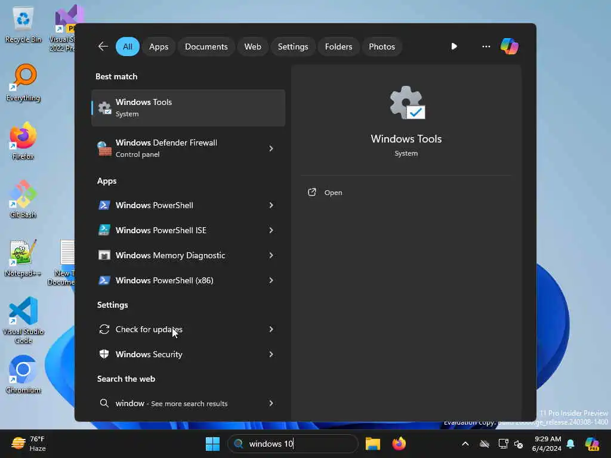
Task: Expand Windows Security result chevron
Action: pyautogui.click(x=271, y=354)
